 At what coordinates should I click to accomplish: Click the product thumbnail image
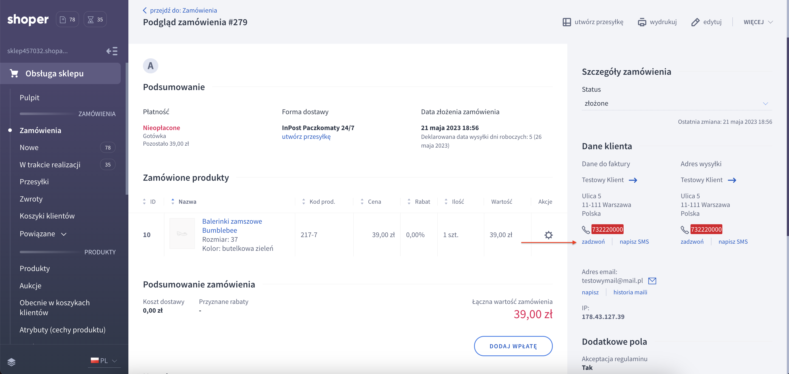182,234
